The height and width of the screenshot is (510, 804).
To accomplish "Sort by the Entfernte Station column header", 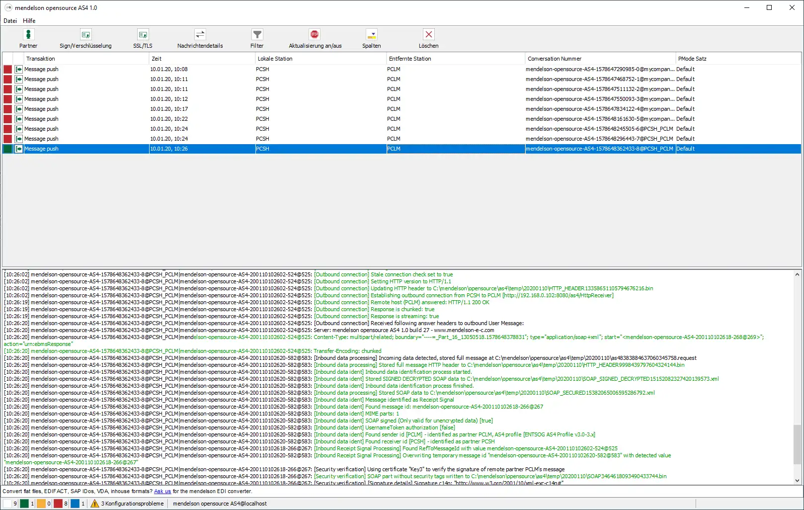I will point(456,59).
